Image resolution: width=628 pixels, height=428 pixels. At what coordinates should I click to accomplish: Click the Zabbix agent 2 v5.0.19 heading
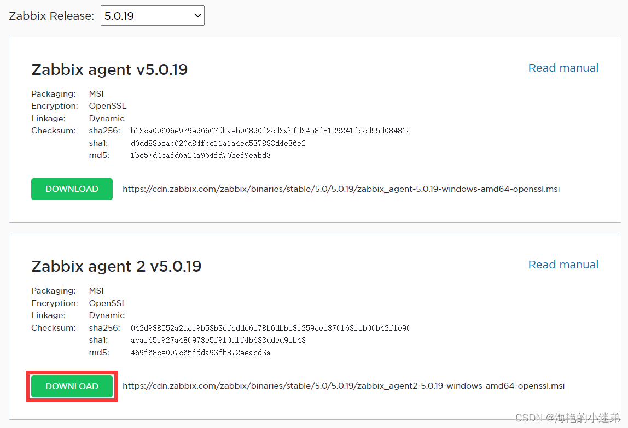click(116, 267)
